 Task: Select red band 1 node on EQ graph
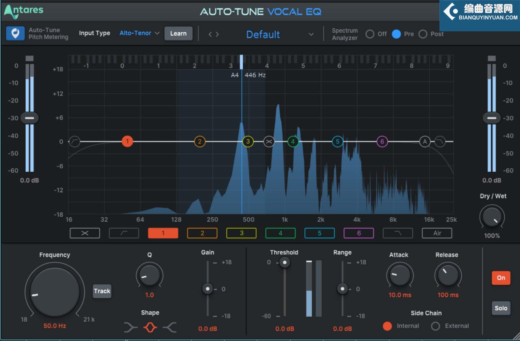pyautogui.click(x=127, y=142)
